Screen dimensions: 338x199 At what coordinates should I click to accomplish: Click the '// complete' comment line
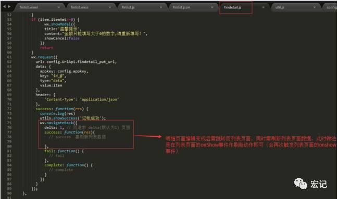(61, 170)
